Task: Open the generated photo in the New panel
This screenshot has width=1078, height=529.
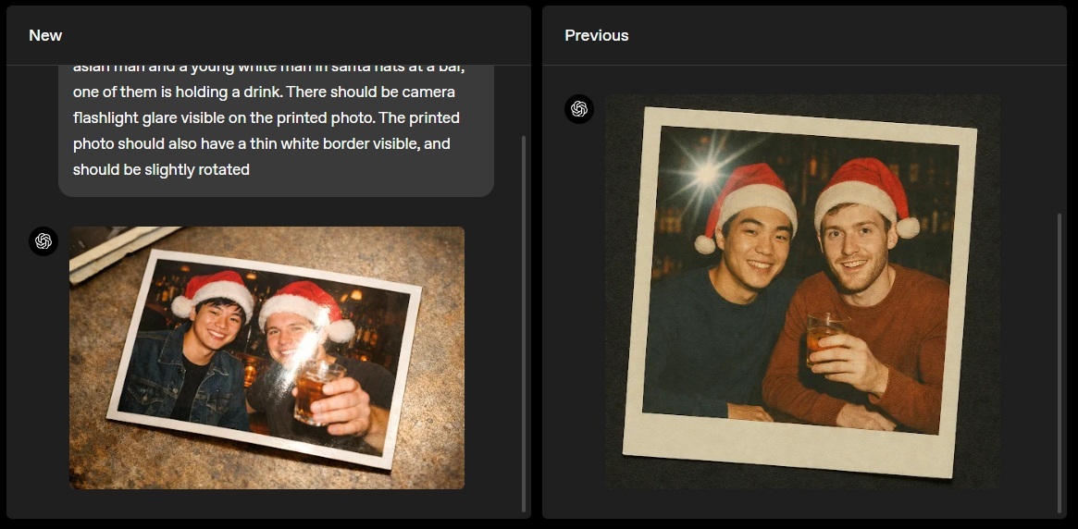Action: [x=266, y=358]
